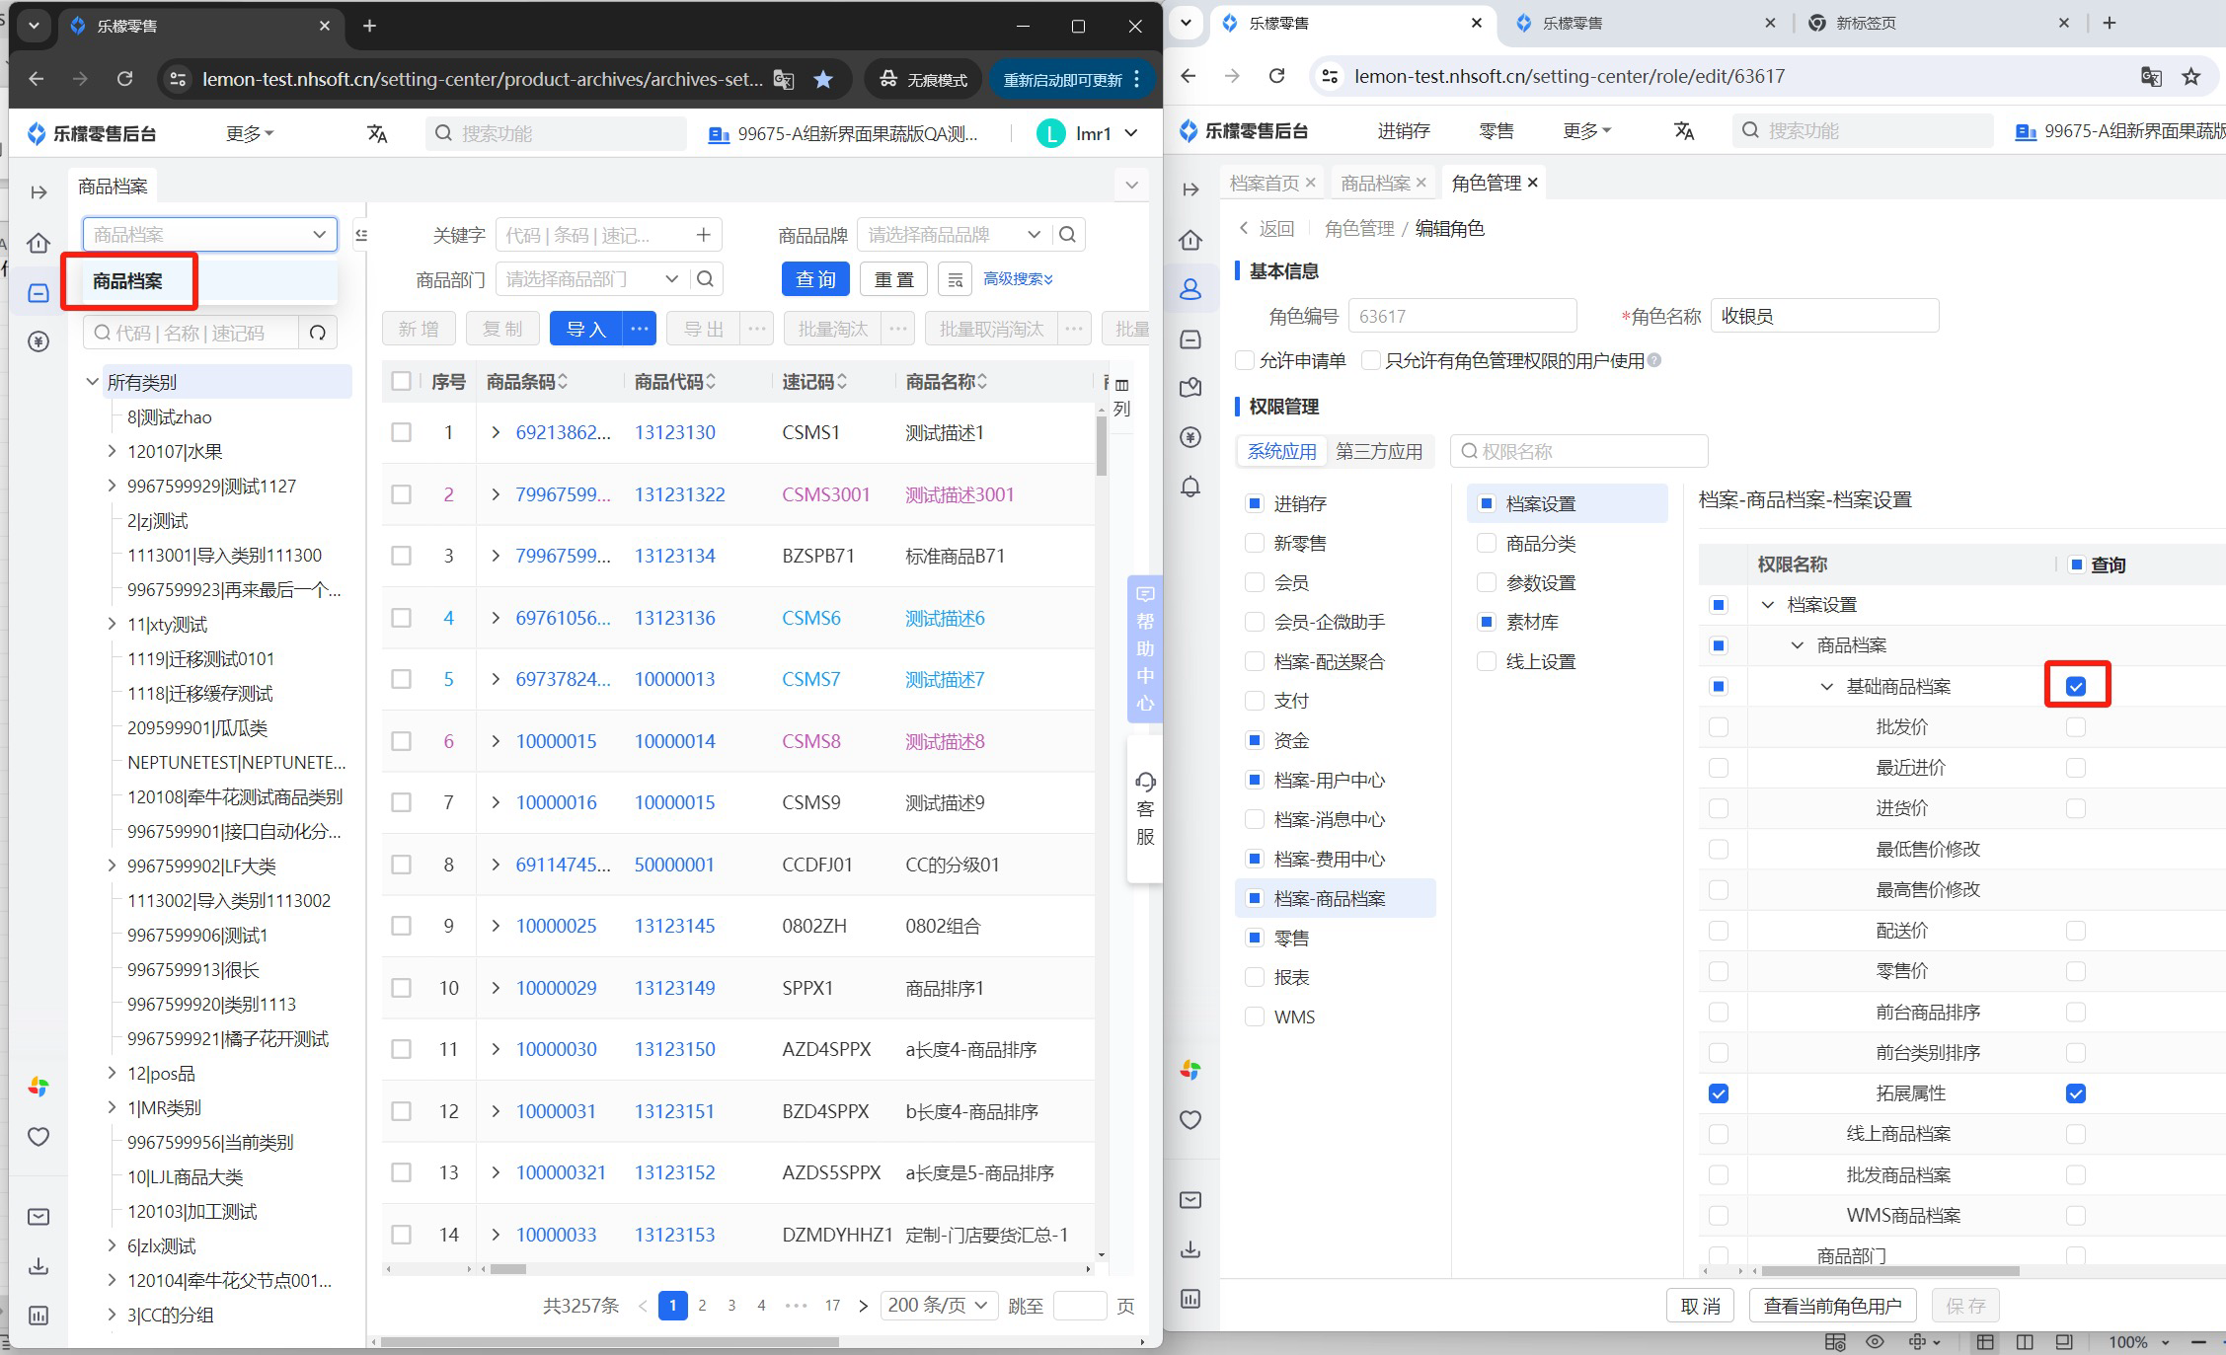Image resolution: width=2226 pixels, height=1355 pixels.
Task: Uncheck 基础商品档案 查询 checkbox
Action: 2076,686
